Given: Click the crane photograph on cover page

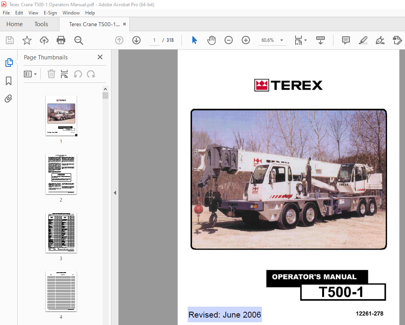Looking at the screenshot, I should (x=289, y=179).
